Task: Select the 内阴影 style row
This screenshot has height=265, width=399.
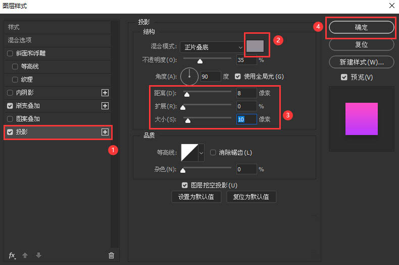Action: (58, 93)
